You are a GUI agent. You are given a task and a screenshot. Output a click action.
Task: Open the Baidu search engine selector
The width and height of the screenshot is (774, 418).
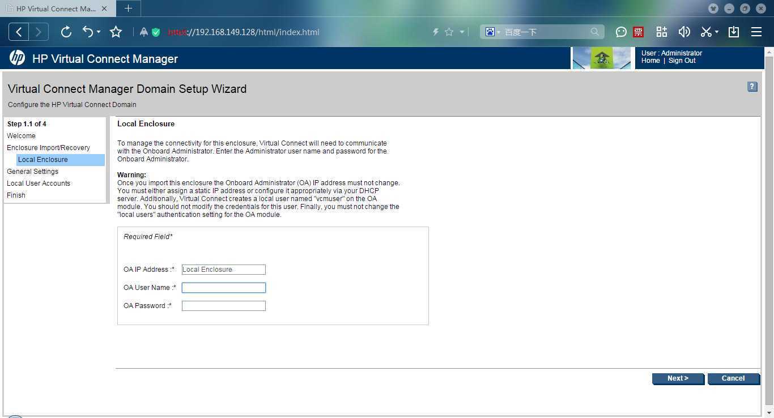point(492,32)
